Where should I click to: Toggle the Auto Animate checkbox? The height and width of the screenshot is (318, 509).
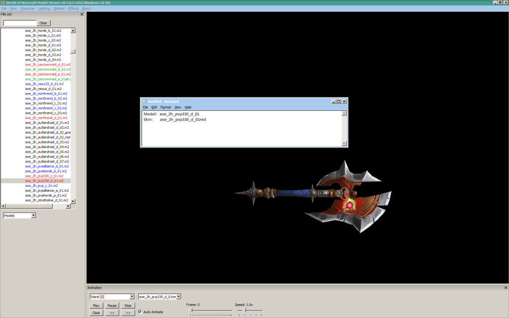[x=140, y=312]
